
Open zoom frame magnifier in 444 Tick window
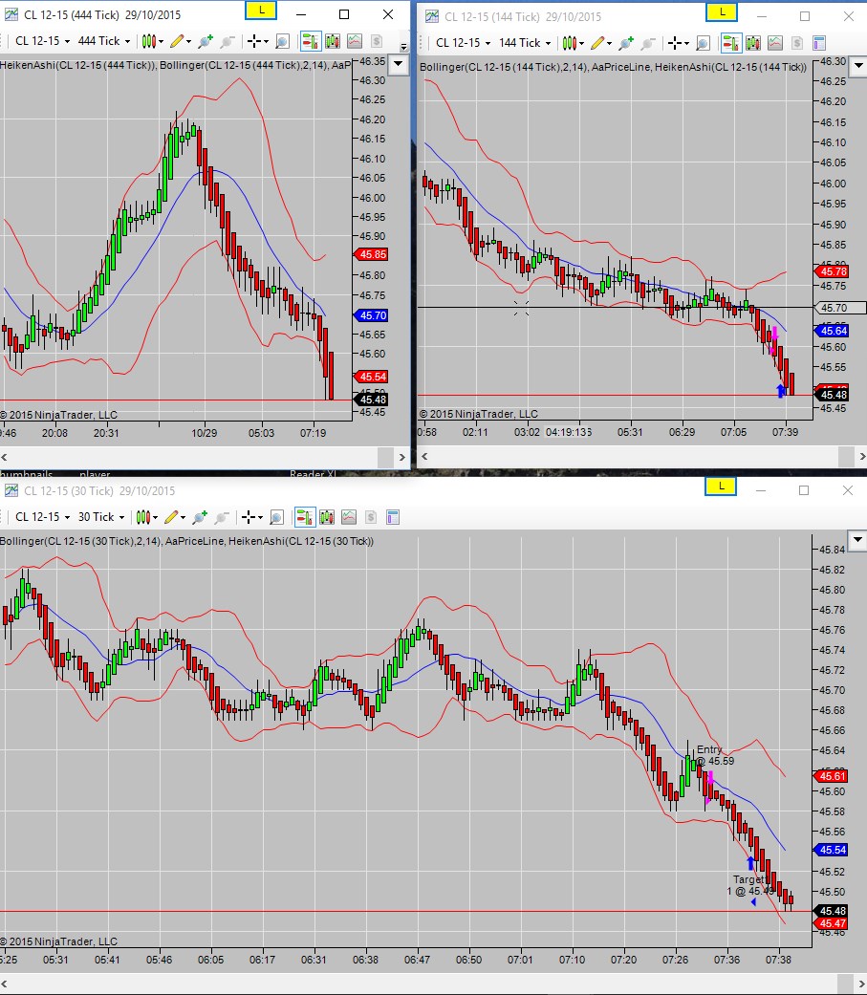click(x=282, y=41)
